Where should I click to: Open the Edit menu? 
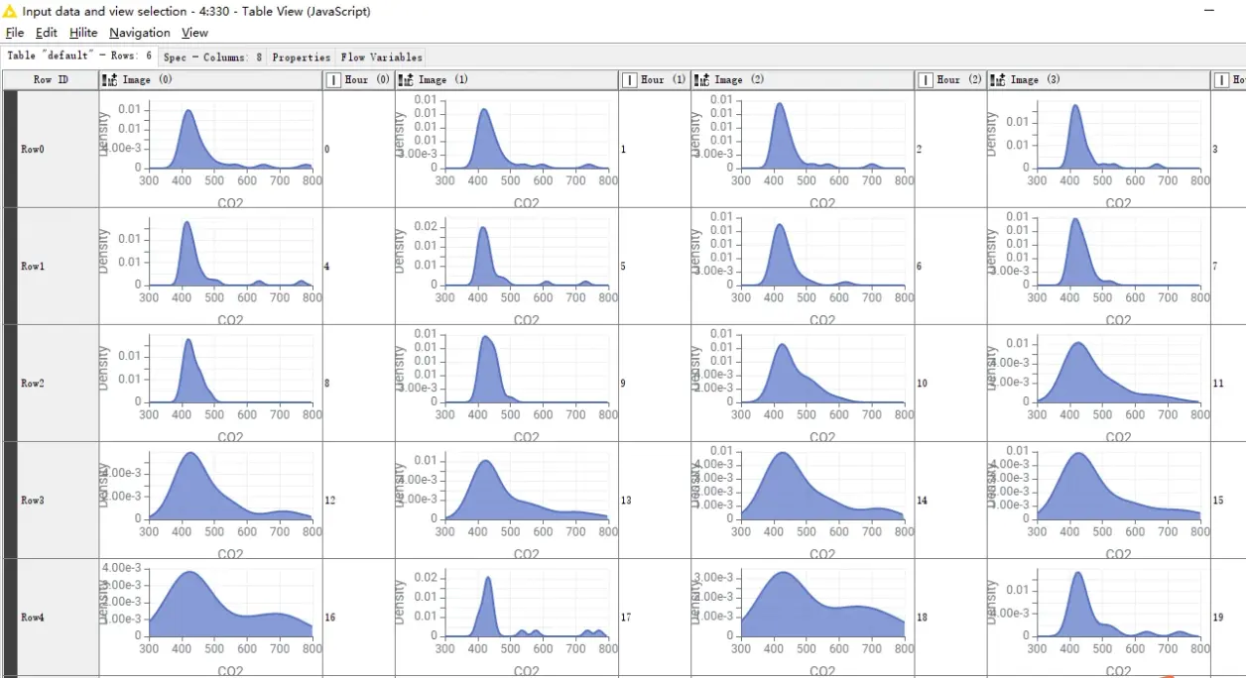pos(47,33)
